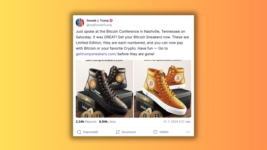Click the heart favorite icon
Screen dimensions: 267x150
pyautogui.click(x=155, y=132)
